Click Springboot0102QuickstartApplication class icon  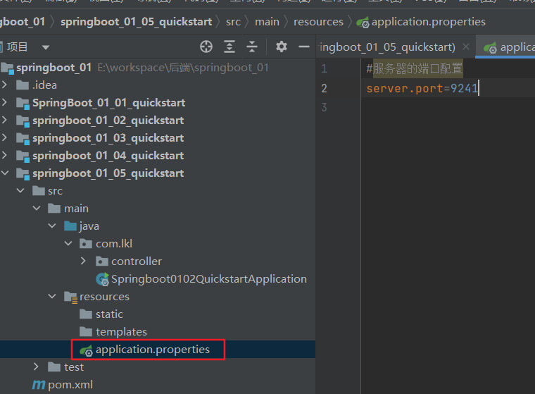click(102, 279)
